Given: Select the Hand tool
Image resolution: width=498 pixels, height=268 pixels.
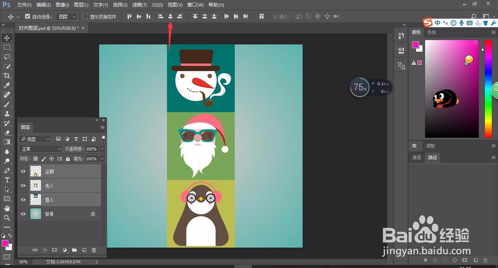Looking at the screenshot, I should coord(6,208).
